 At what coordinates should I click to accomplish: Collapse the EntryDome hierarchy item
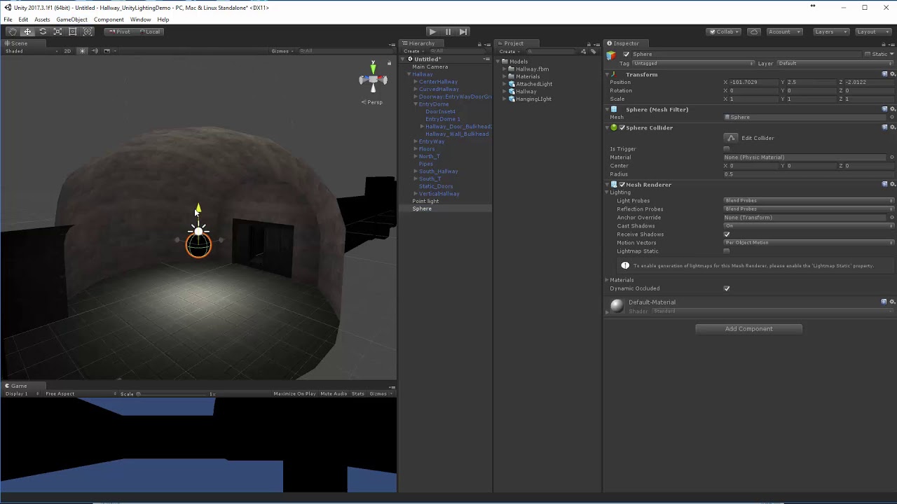(416, 104)
